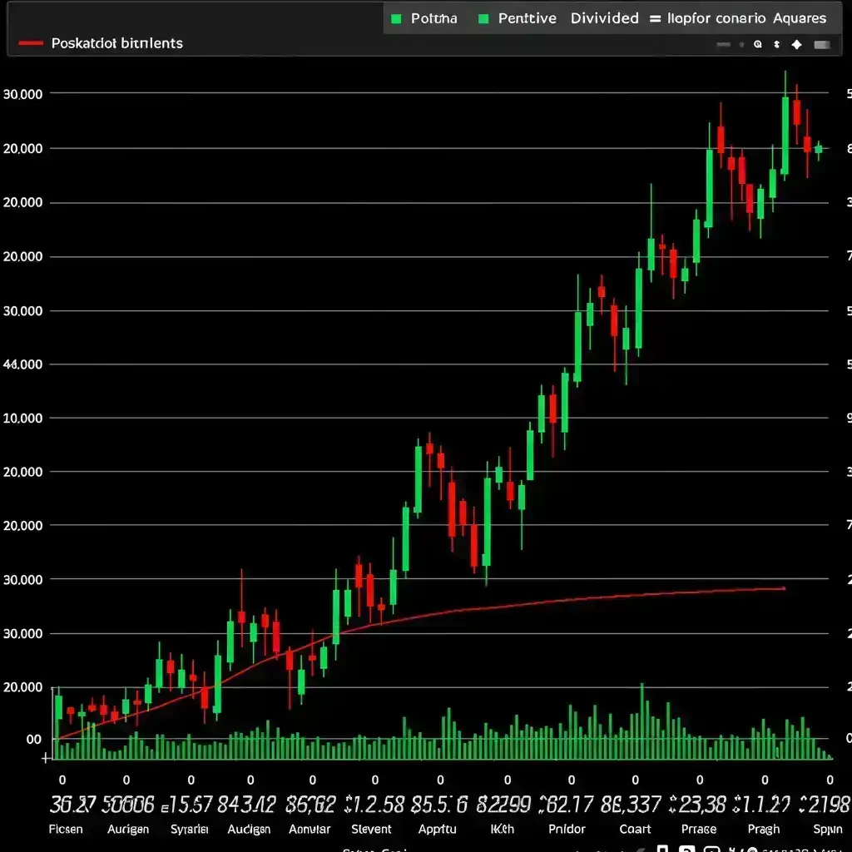Click the 10,000 price axis label
852x852 pixels.
22,419
